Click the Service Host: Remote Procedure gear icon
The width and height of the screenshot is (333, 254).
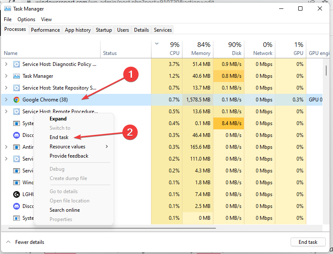click(17, 112)
